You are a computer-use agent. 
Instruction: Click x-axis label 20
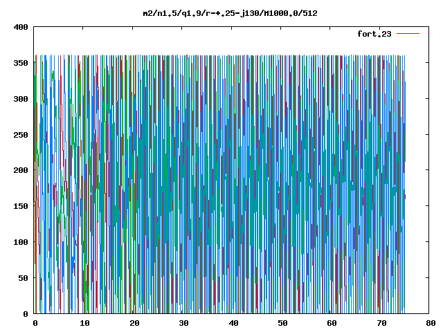(134, 323)
